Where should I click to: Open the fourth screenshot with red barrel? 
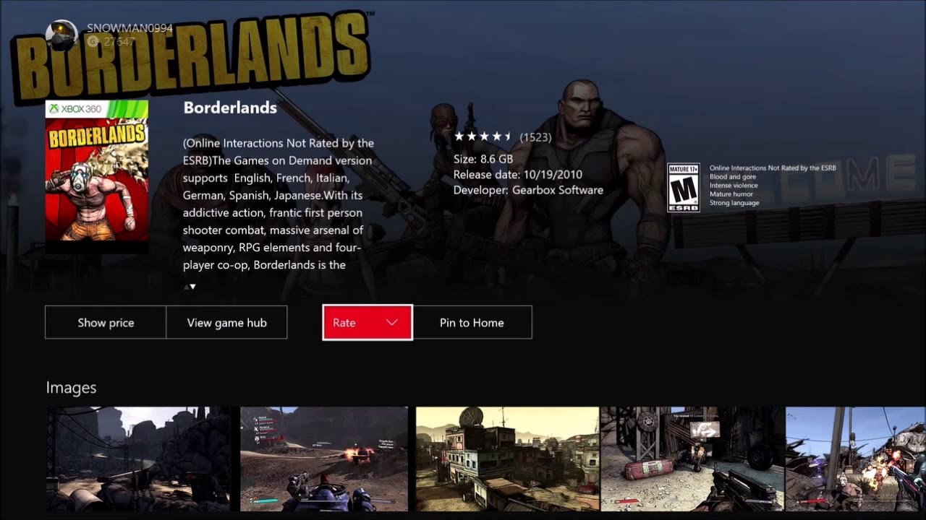[x=692, y=459]
